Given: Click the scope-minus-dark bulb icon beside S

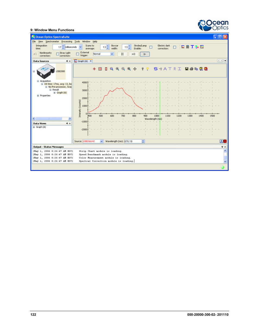Looking at the screenshot, I should (x=160, y=69).
